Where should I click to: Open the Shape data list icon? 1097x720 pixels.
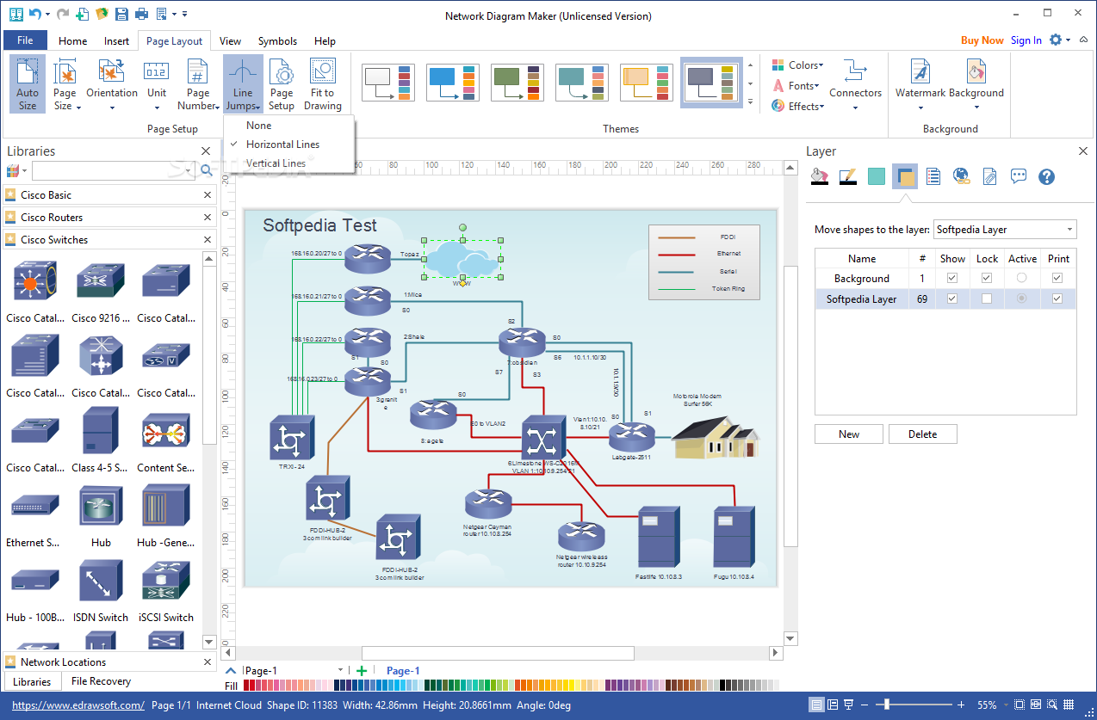[x=933, y=176]
